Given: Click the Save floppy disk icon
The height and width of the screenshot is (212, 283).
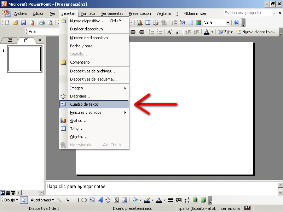Looking at the screenshot, I should [24, 23].
